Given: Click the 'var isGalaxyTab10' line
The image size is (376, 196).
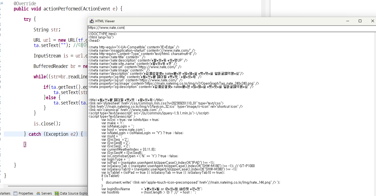Looking at the screenshot, I should tap(169, 169).
